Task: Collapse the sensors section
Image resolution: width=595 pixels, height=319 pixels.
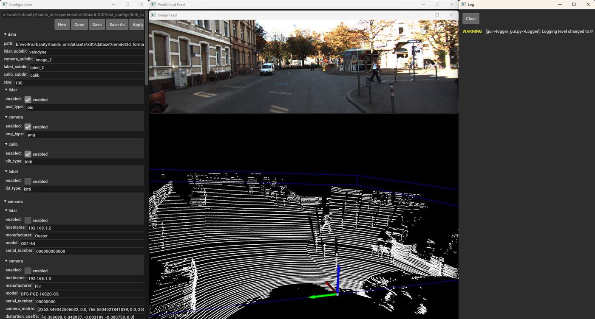Action: pyautogui.click(x=6, y=201)
